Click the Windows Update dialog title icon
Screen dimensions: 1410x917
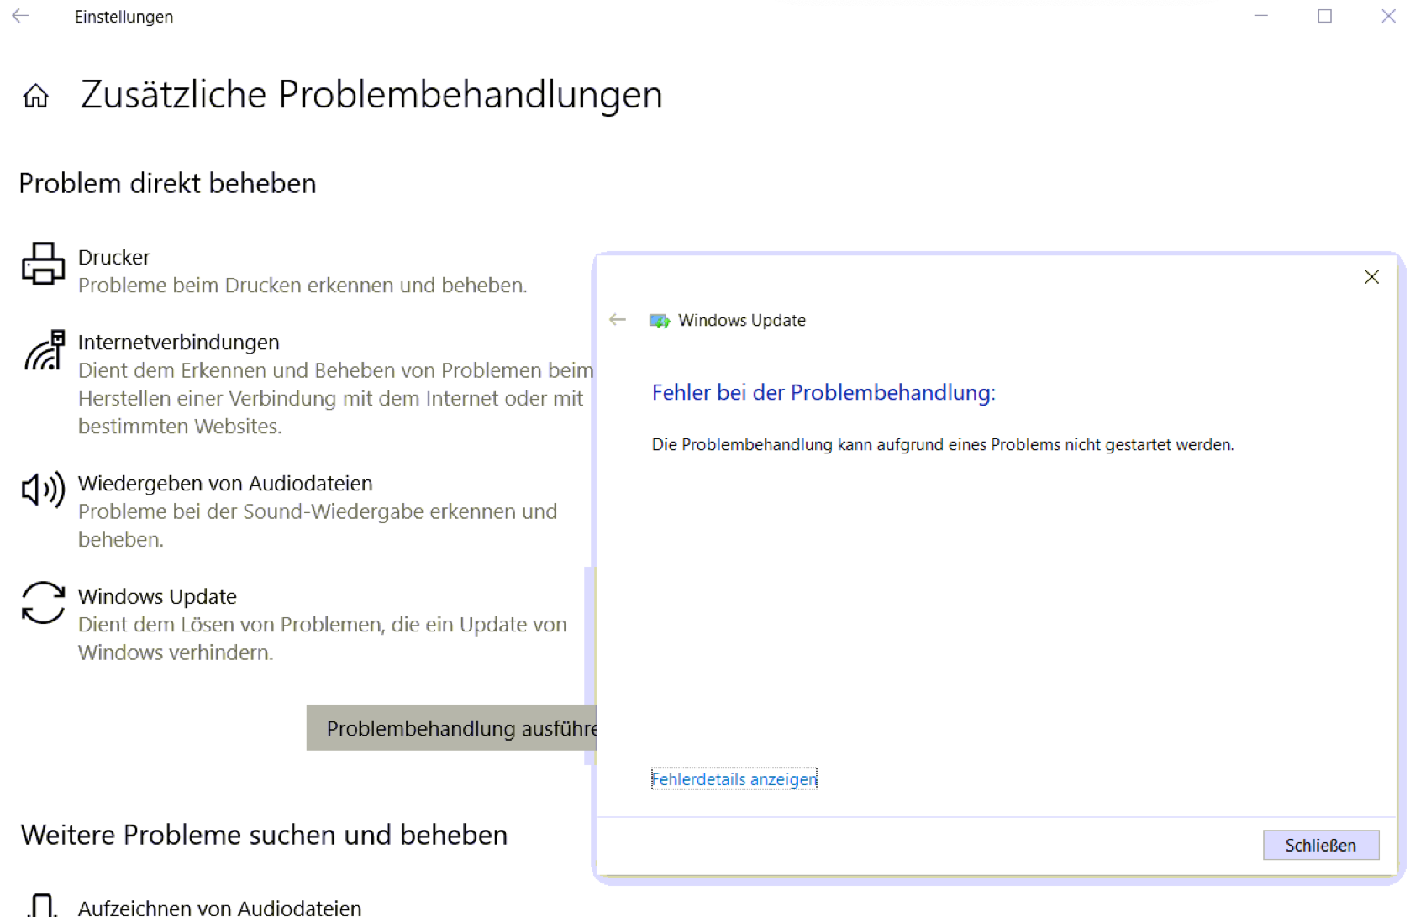(x=660, y=321)
